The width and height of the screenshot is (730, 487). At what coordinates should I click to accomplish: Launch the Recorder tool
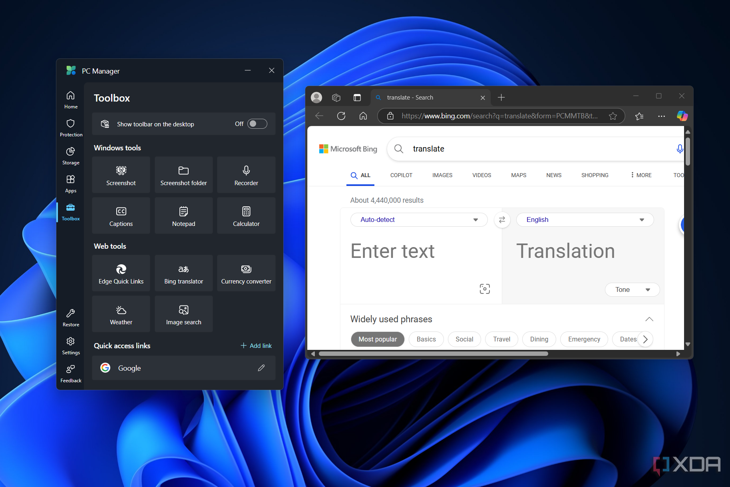click(246, 175)
